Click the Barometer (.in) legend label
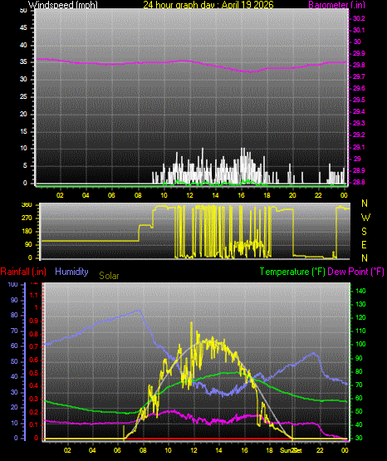The height and width of the screenshot is (461, 387). coord(336,5)
